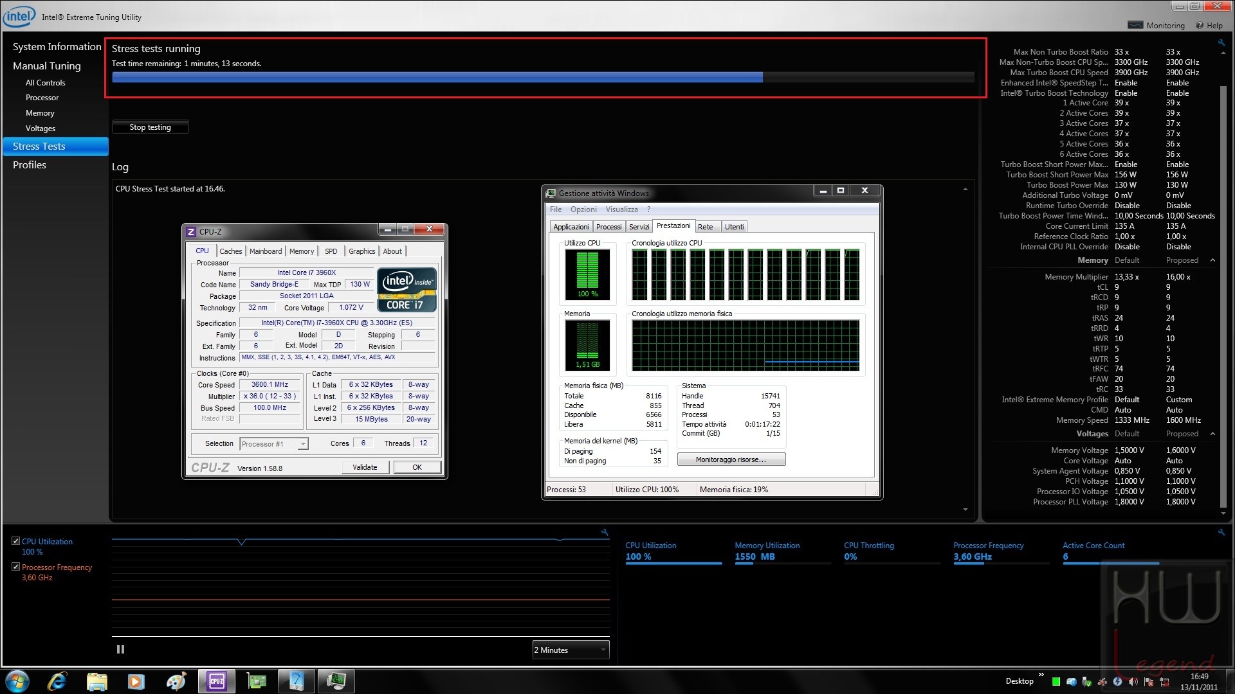Expand Desktop toolbar chevron on taskbar
The image size is (1235, 694).
click(x=1041, y=674)
